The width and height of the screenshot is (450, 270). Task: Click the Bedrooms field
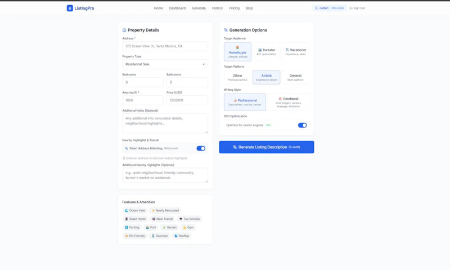coord(143,82)
